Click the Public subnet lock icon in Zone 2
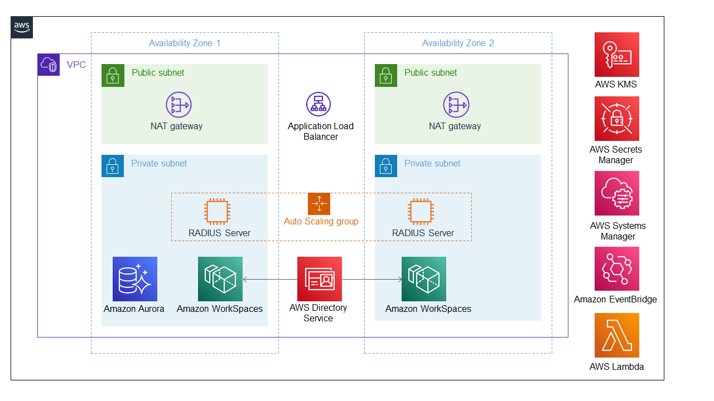The width and height of the screenshot is (714, 401). tap(385, 75)
